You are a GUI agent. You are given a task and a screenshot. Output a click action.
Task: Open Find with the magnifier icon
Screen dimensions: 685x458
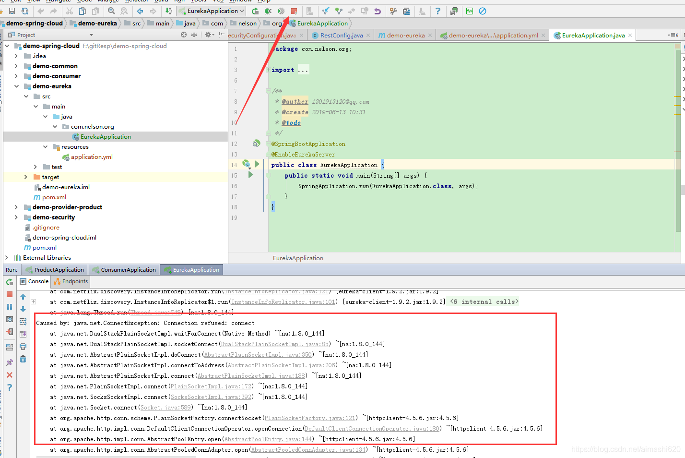point(111,11)
